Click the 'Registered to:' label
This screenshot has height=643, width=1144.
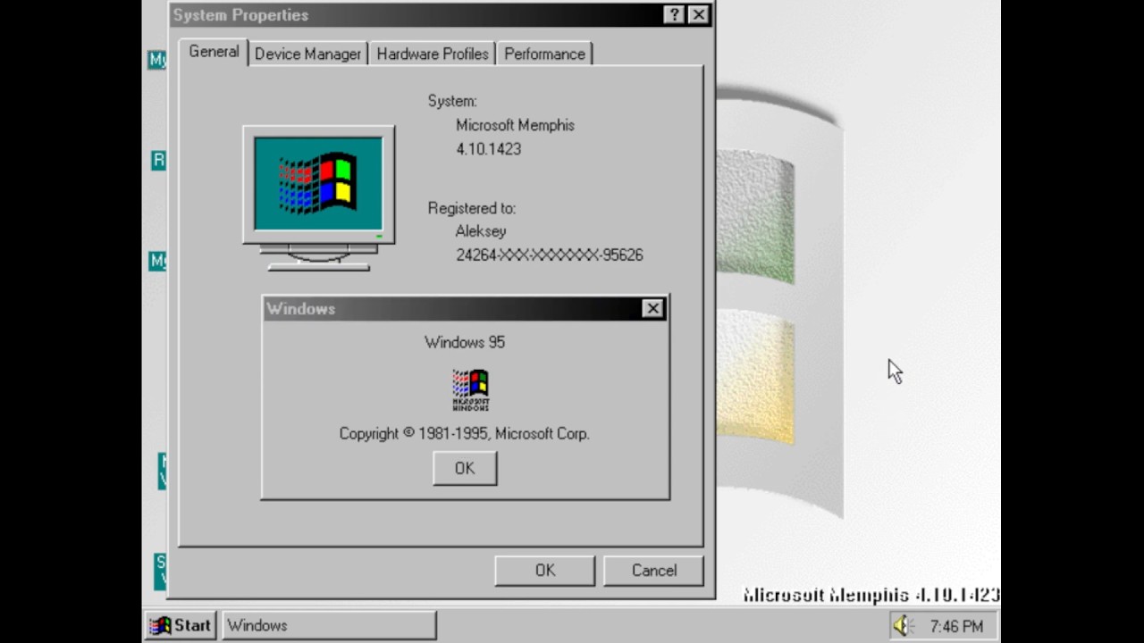pos(471,208)
